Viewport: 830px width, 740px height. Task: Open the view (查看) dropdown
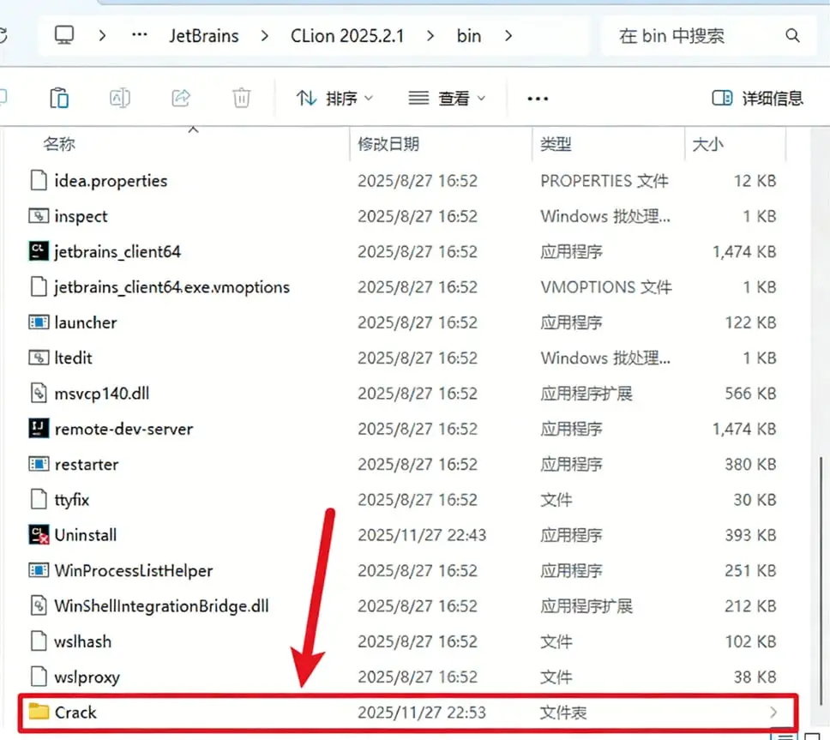(448, 99)
